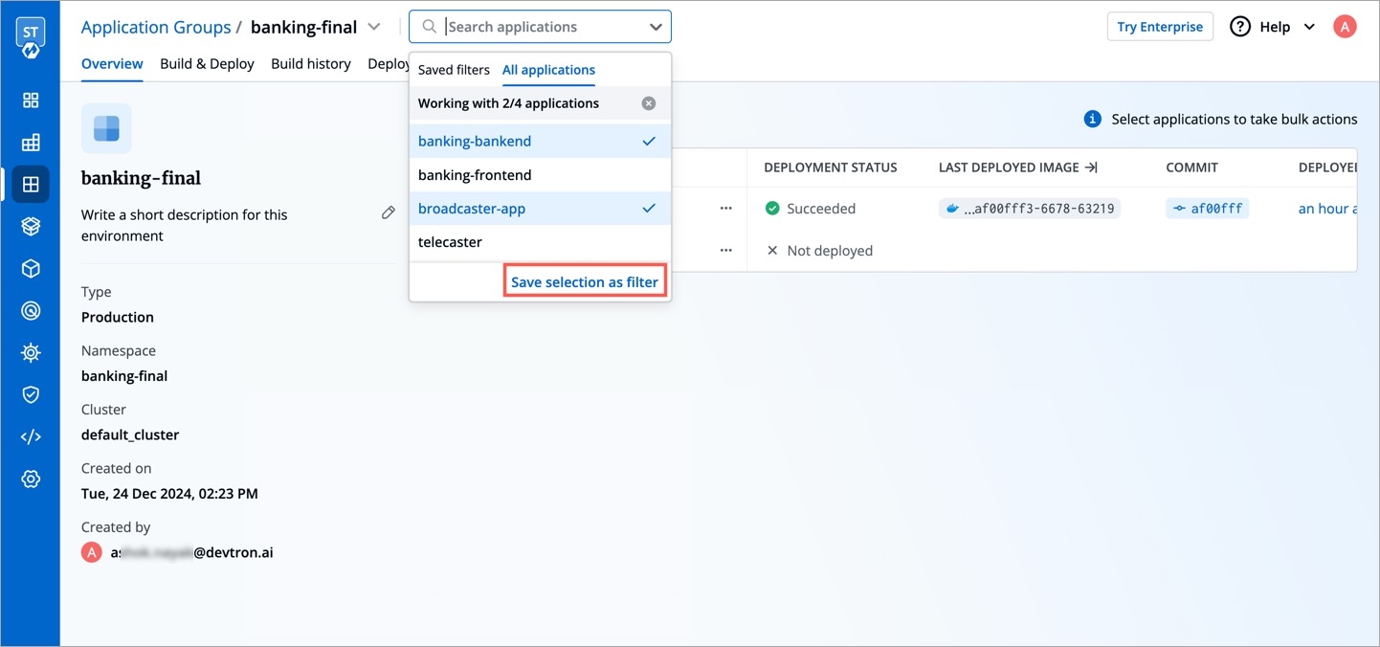Viewport: 1380px width, 647px height.
Task: Click the info icon near bulk actions
Action: pyautogui.click(x=1092, y=120)
